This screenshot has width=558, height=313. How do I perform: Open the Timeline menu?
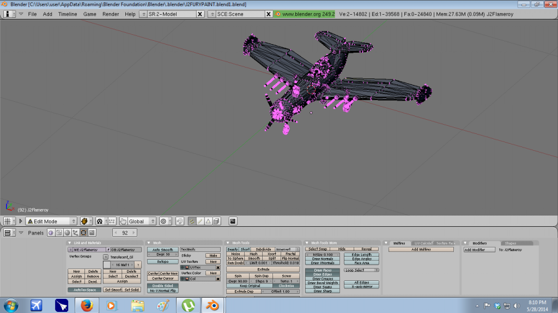pos(68,14)
